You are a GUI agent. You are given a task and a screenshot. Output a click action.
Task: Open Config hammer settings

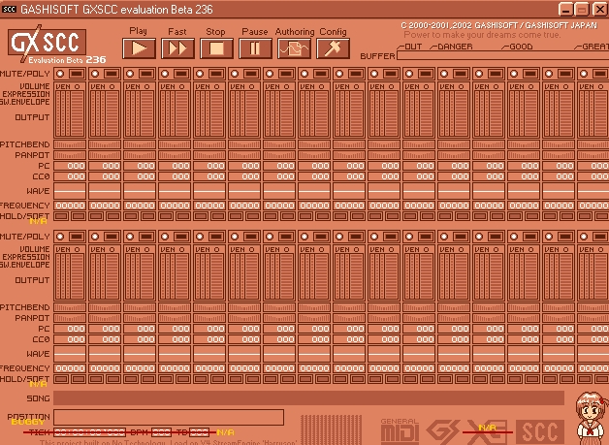coord(333,48)
